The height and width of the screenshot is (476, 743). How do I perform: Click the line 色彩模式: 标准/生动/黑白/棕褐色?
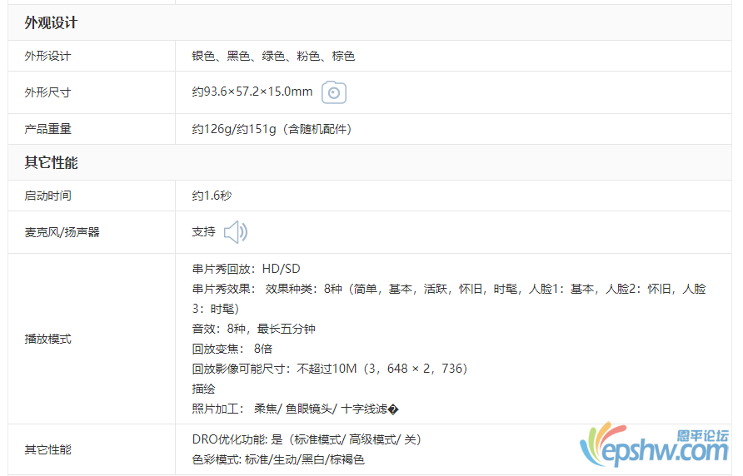point(278,459)
